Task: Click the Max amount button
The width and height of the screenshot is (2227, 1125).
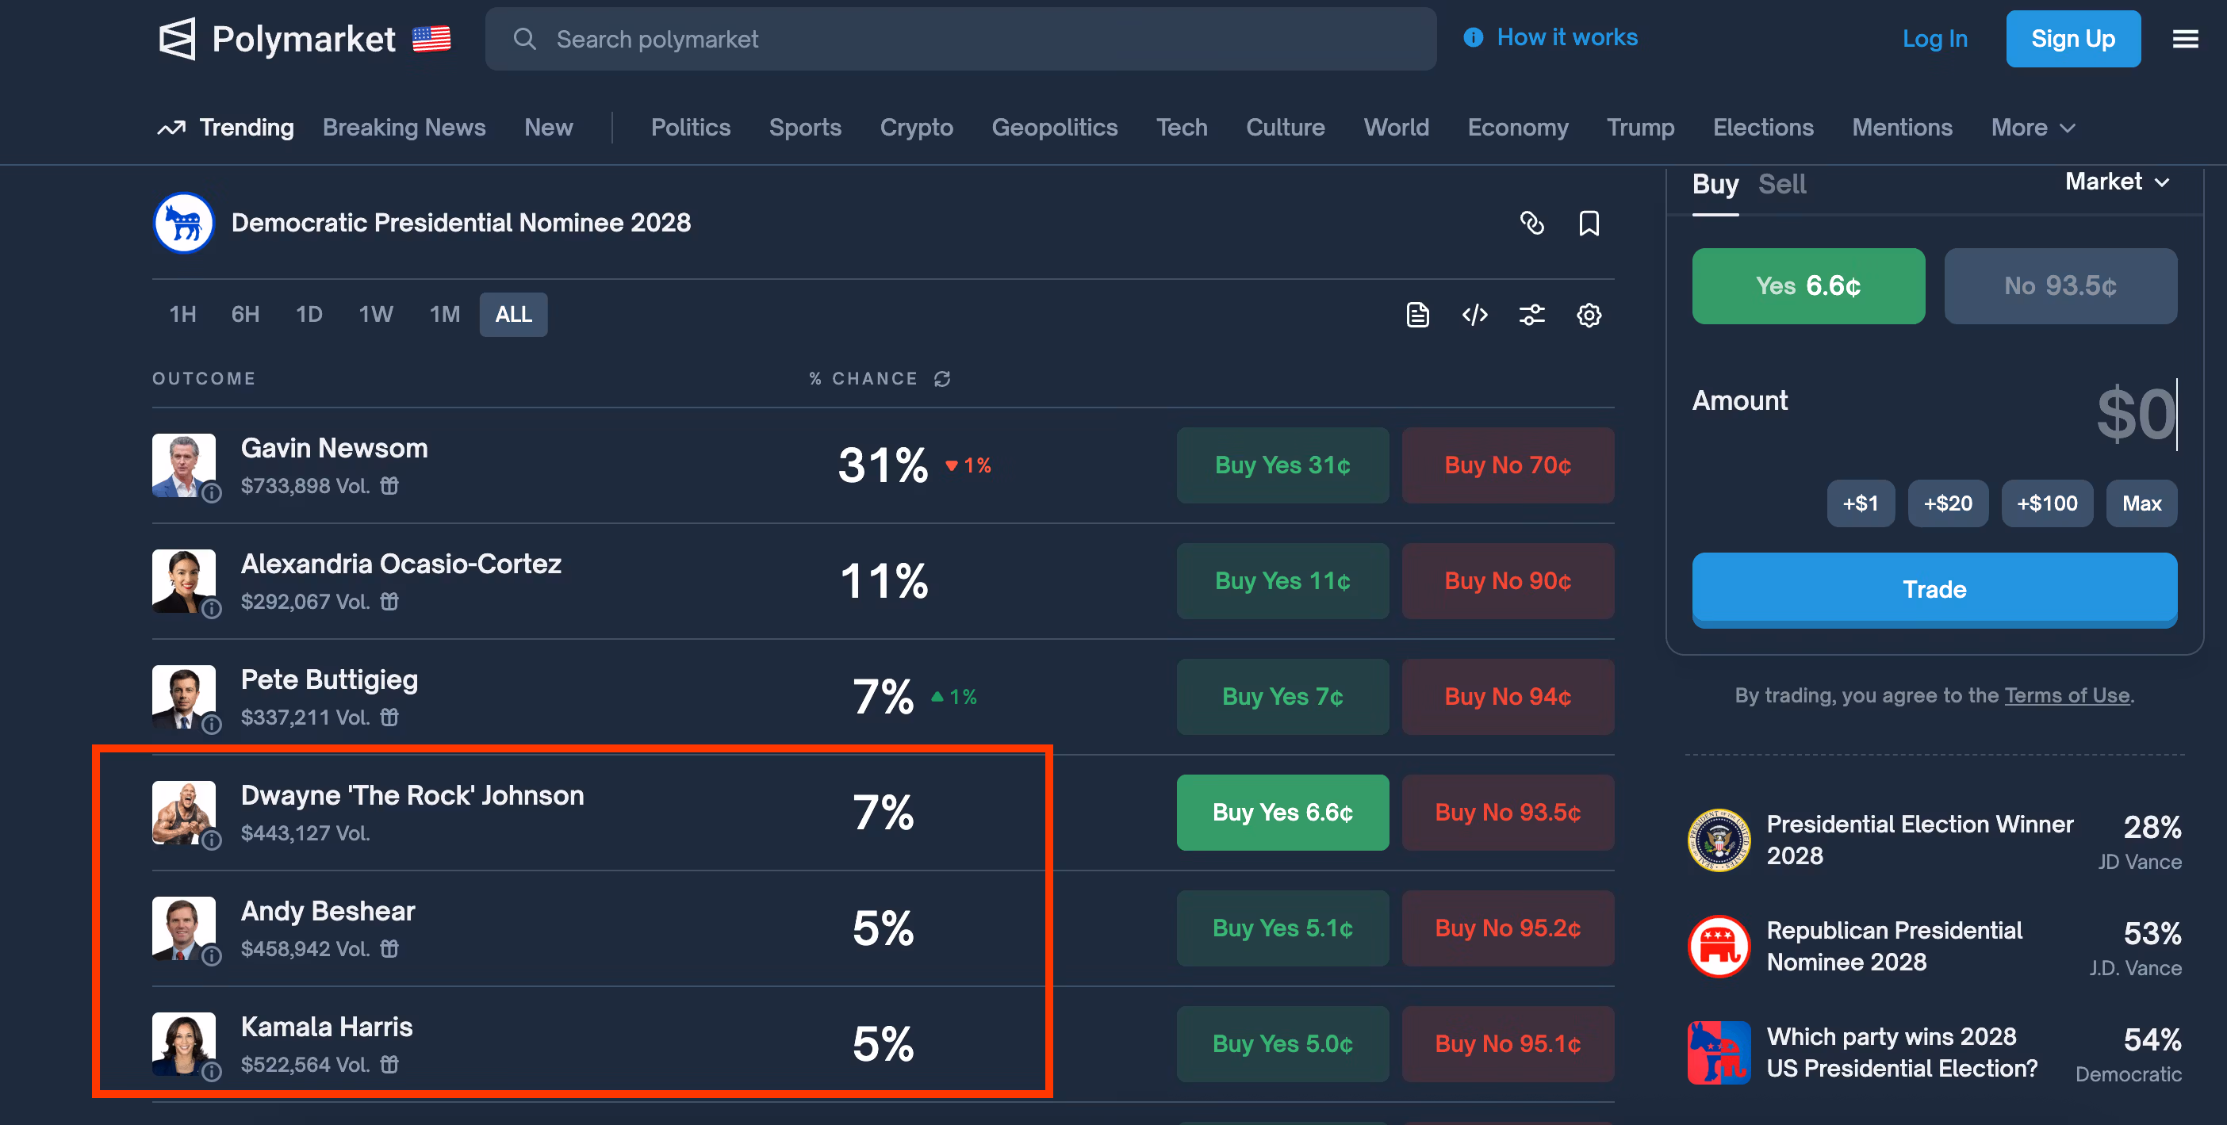Action: pyautogui.click(x=2141, y=503)
